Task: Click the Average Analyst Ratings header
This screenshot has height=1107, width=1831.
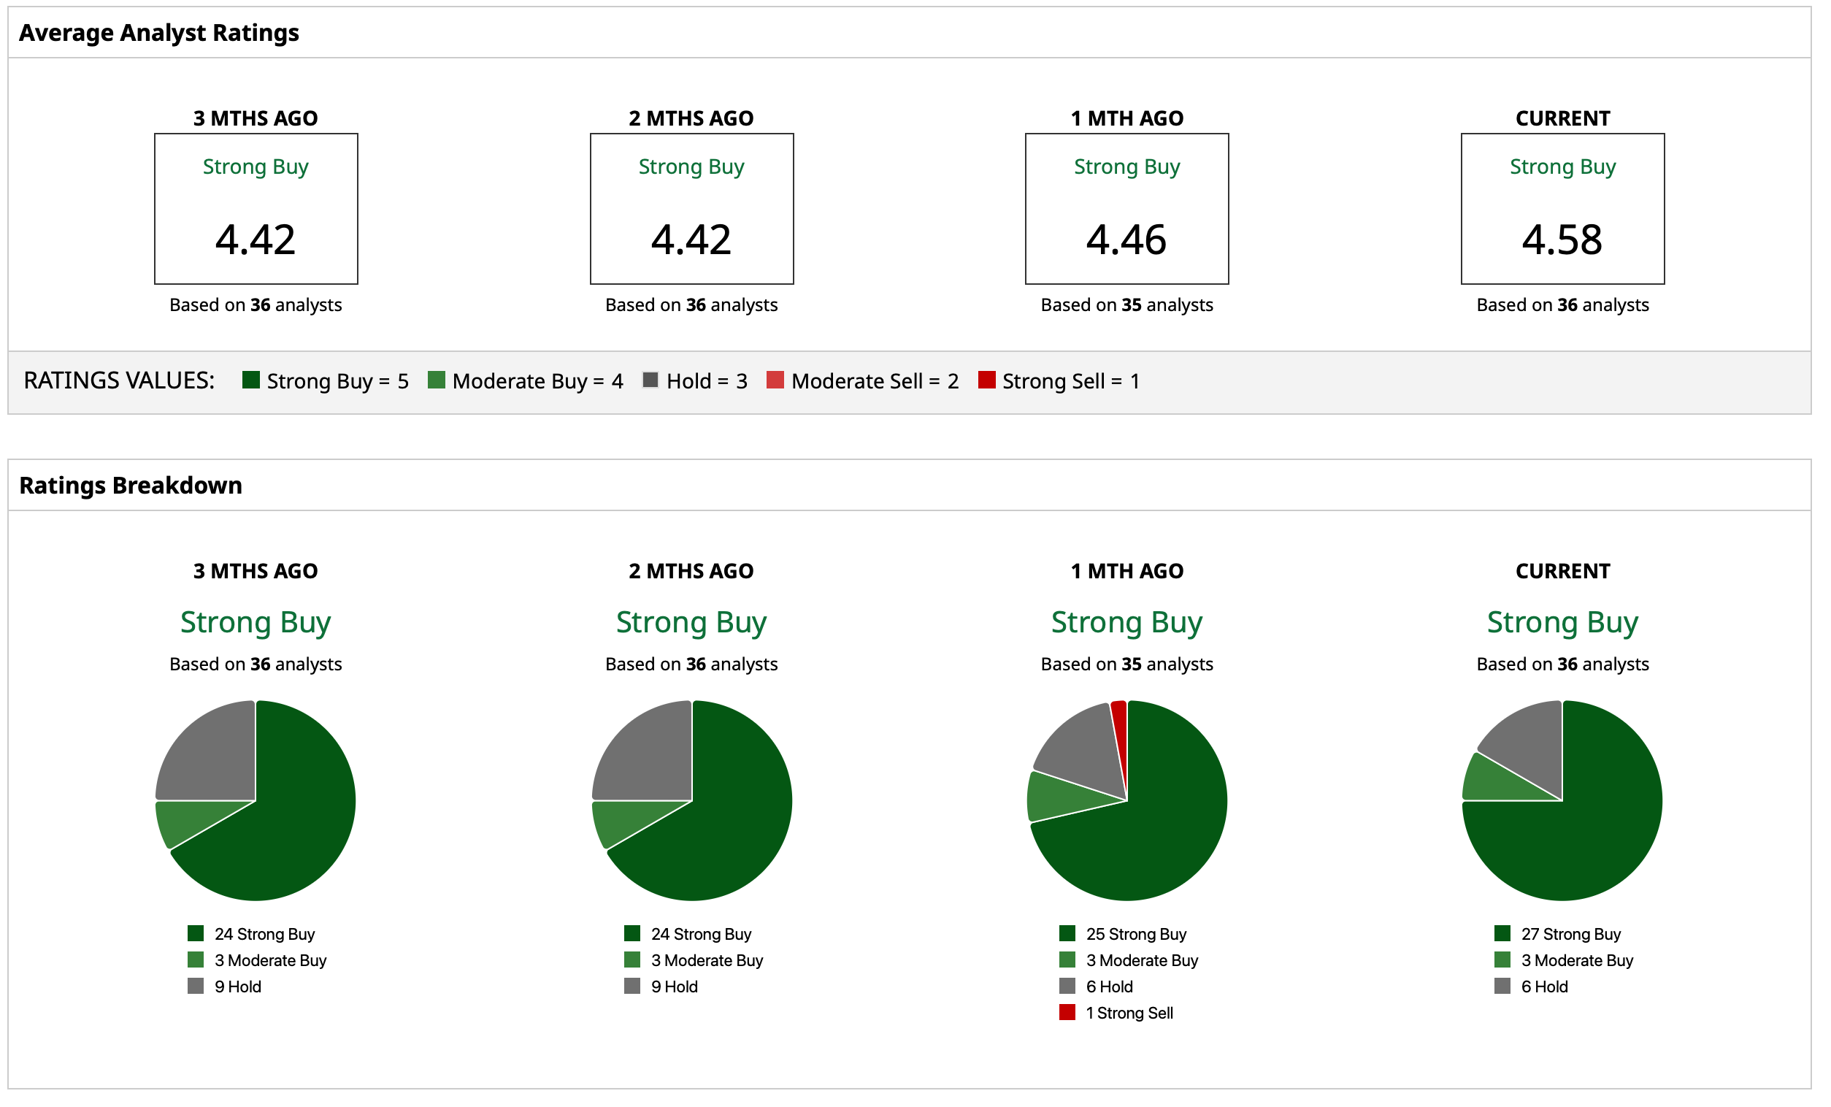Action: coord(159,33)
